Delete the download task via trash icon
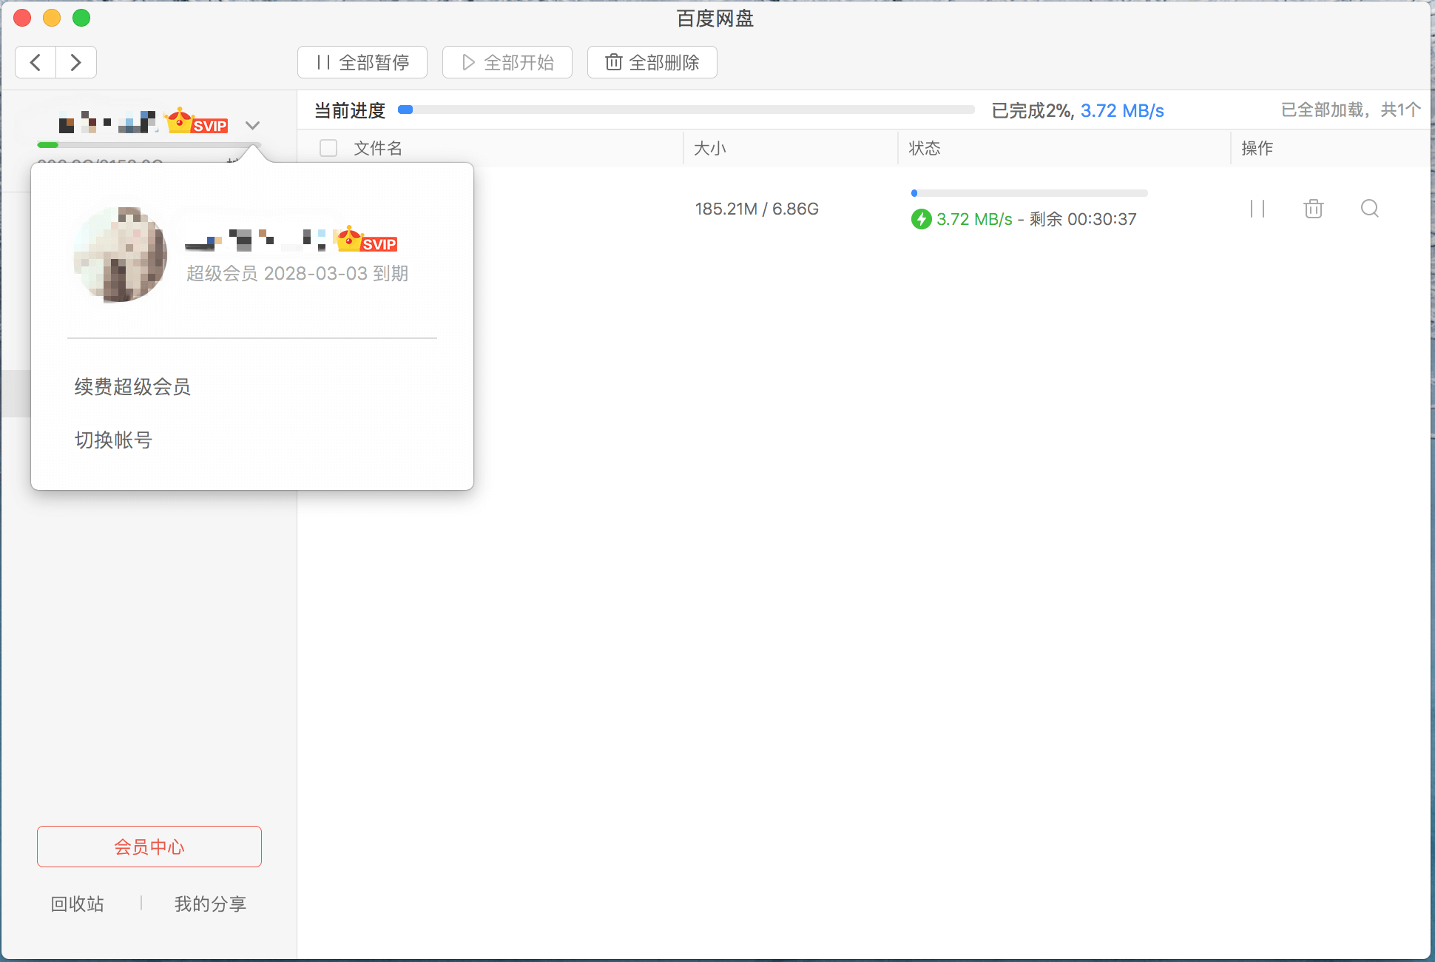1435x962 pixels. pyautogui.click(x=1313, y=209)
